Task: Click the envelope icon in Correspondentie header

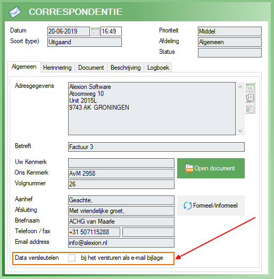Action: point(15,12)
